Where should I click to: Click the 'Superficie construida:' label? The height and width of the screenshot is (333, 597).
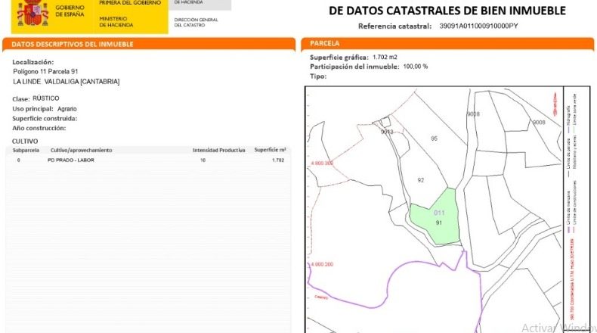click(x=45, y=119)
